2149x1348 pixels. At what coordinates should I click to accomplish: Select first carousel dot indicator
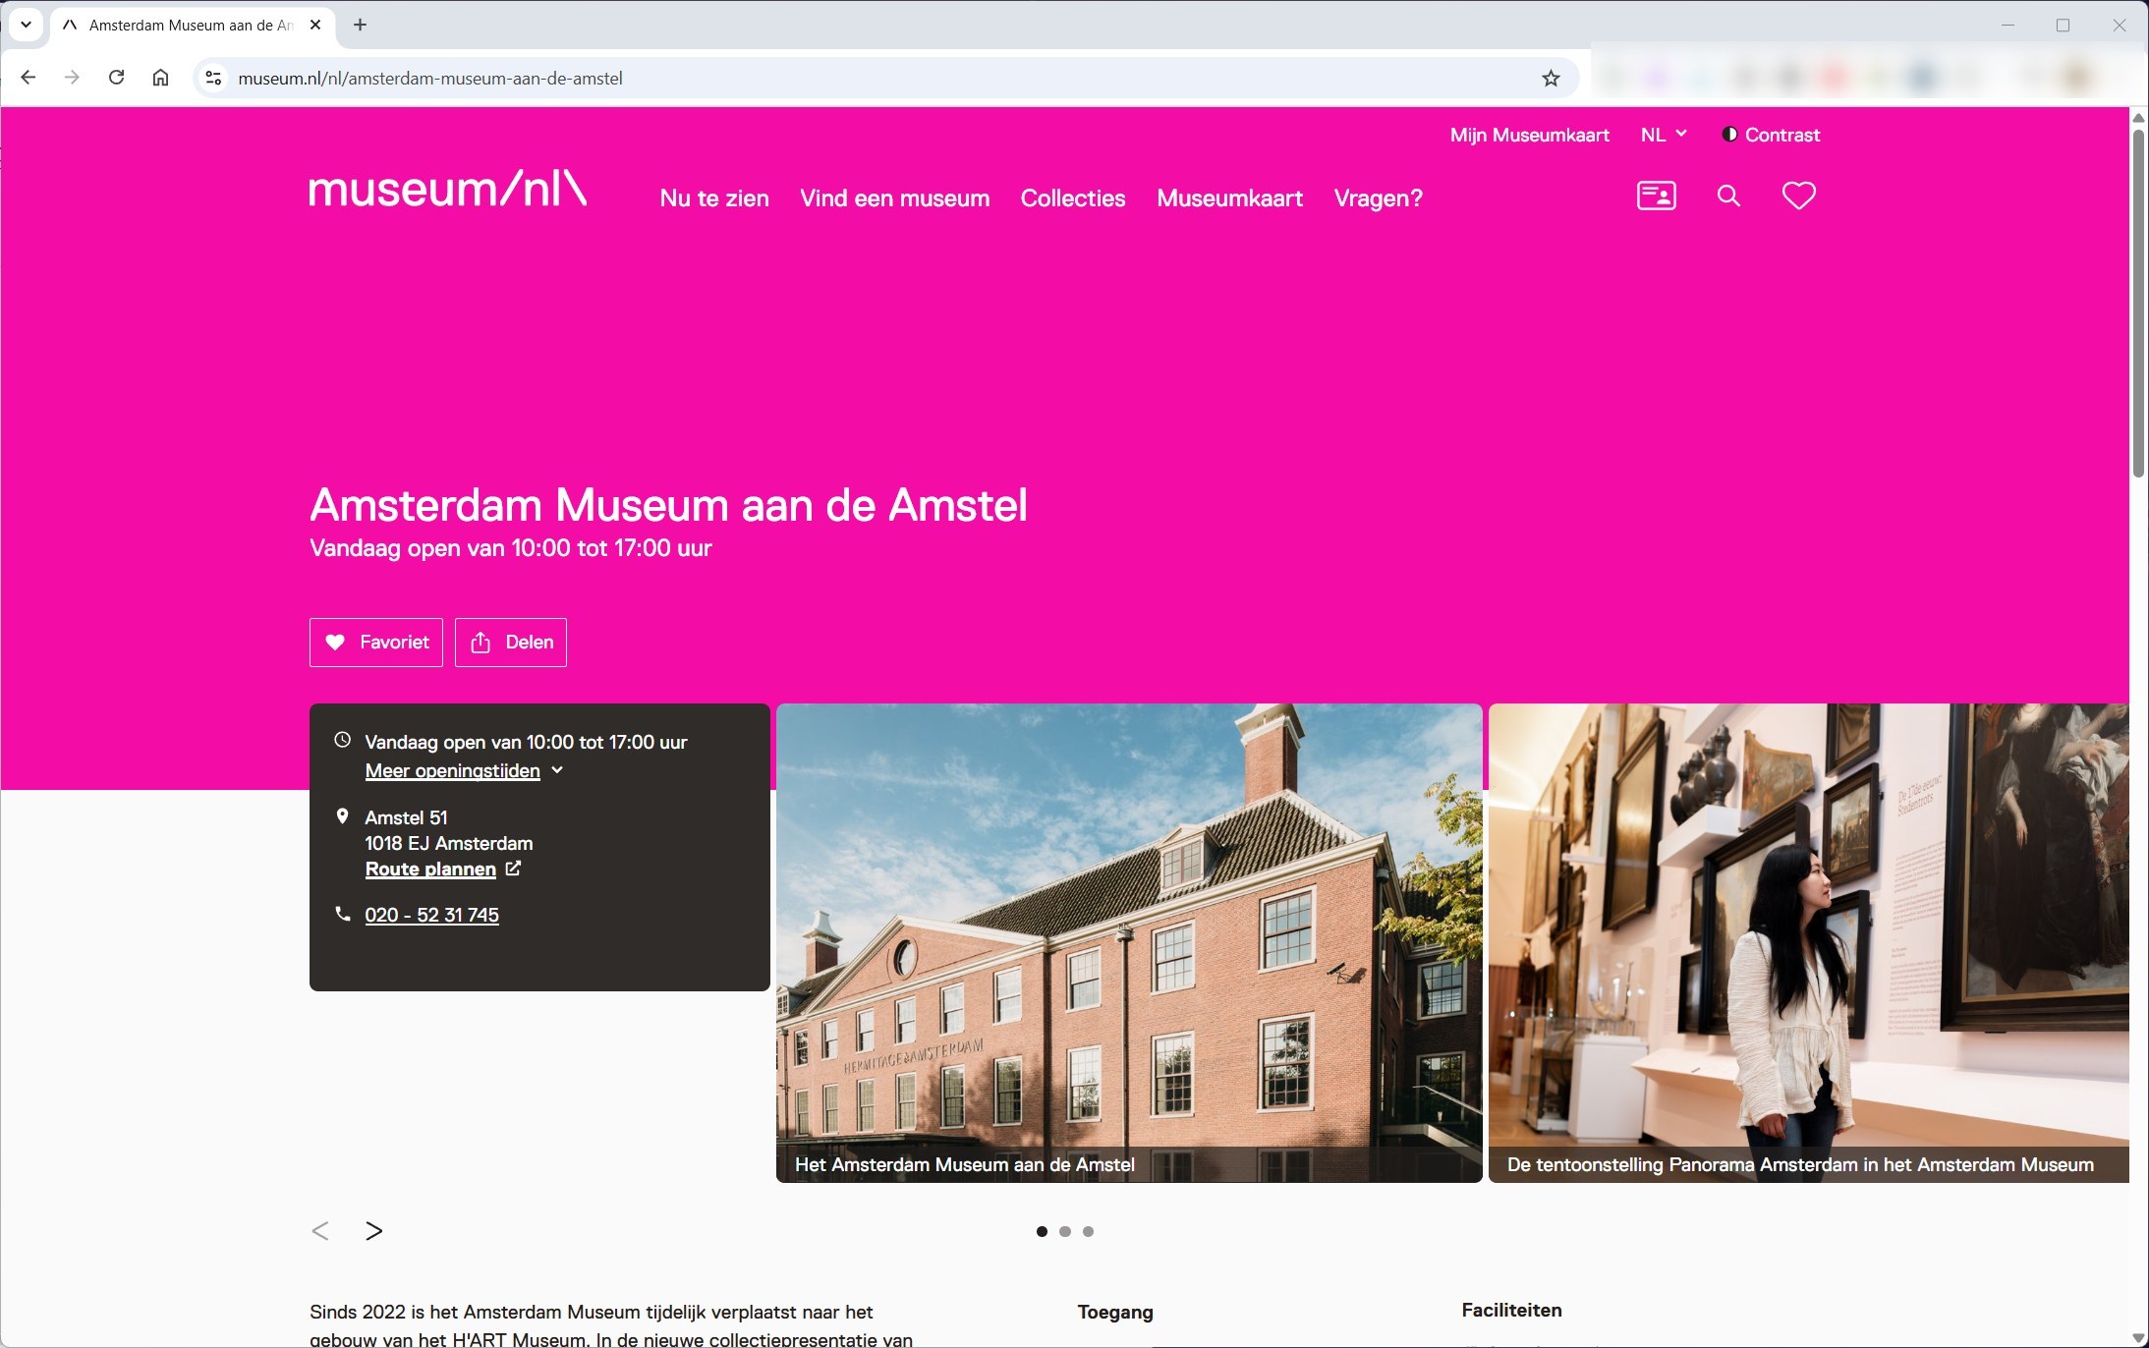coord(1042,1231)
